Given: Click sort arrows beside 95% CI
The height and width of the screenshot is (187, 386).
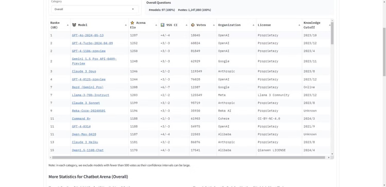Looking at the screenshot, I should tap(186, 25).
